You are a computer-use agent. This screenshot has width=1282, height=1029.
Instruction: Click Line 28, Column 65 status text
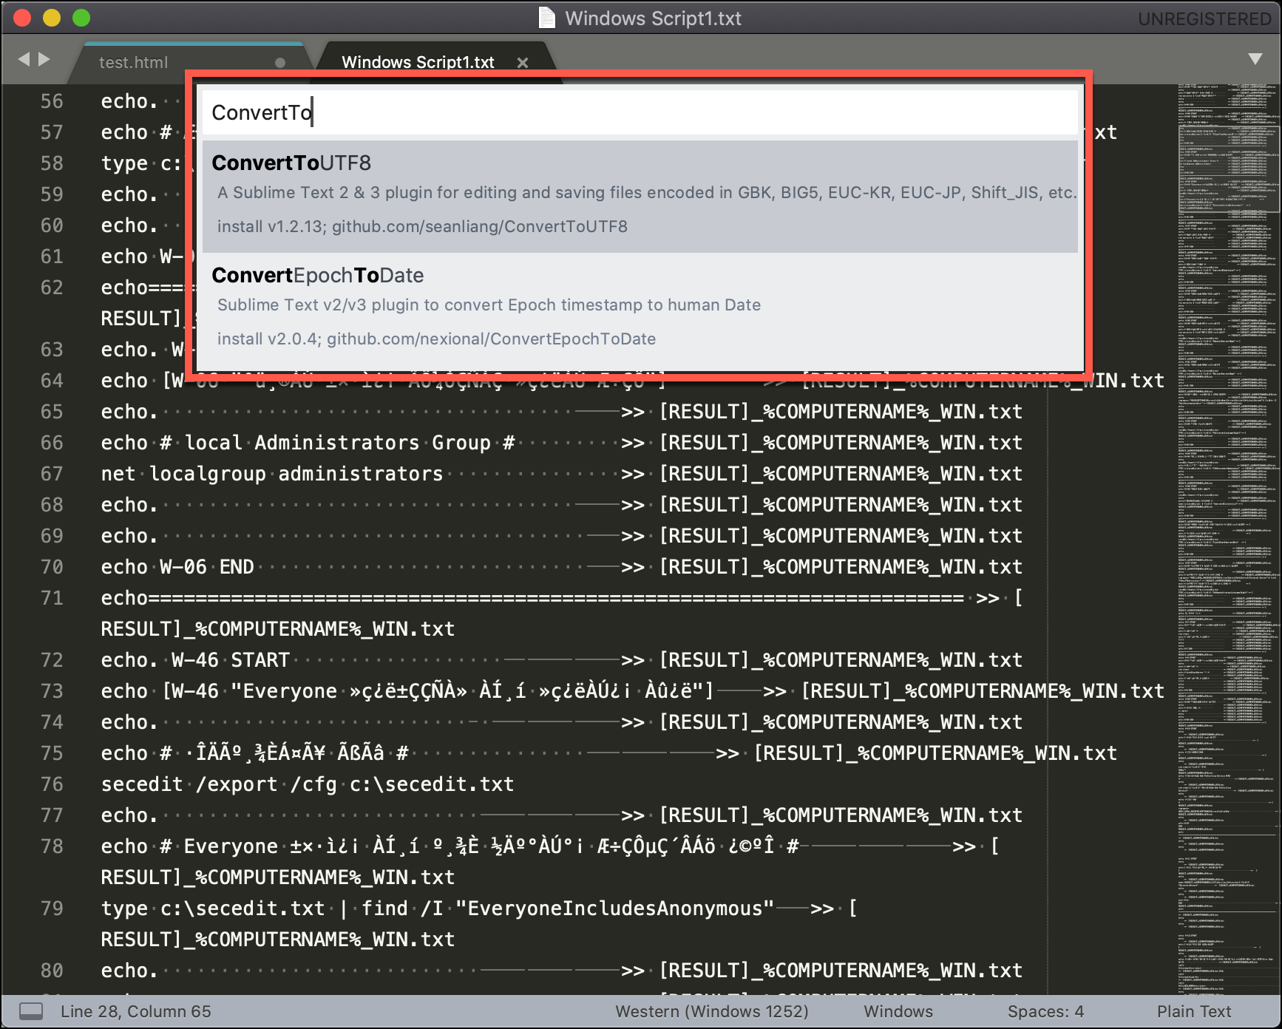click(x=136, y=1011)
